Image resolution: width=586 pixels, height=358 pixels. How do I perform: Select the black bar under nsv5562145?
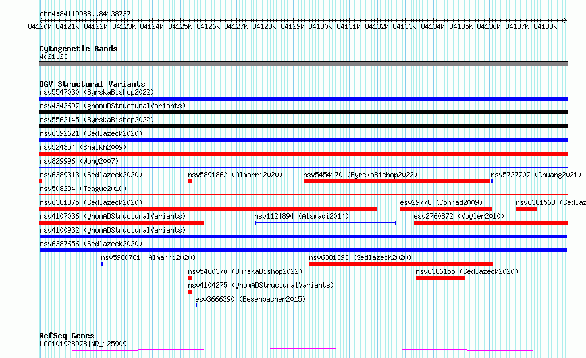pyautogui.click(x=303, y=126)
